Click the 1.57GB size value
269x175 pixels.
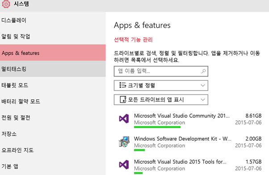tap(253, 162)
